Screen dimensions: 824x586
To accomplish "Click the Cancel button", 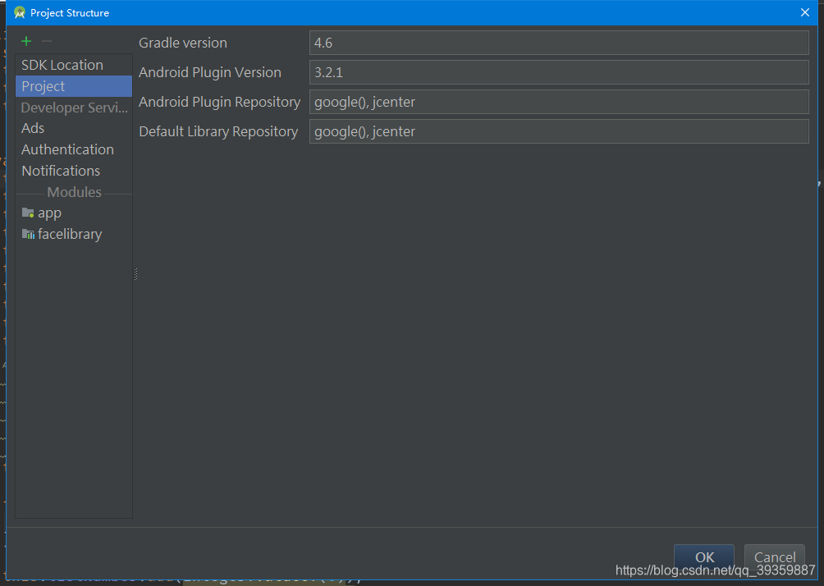I will click(775, 557).
